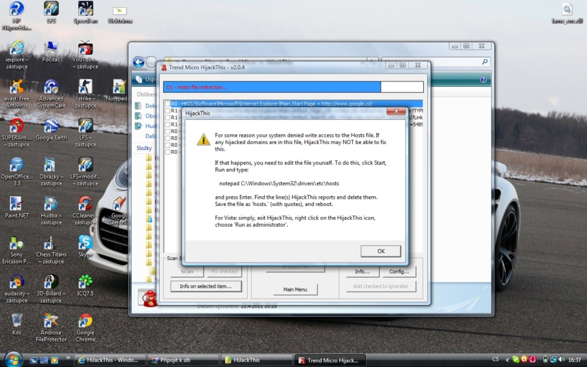Open SUPERAnti shortcut icon
Viewport: 587px width, 367px height.
(16, 133)
